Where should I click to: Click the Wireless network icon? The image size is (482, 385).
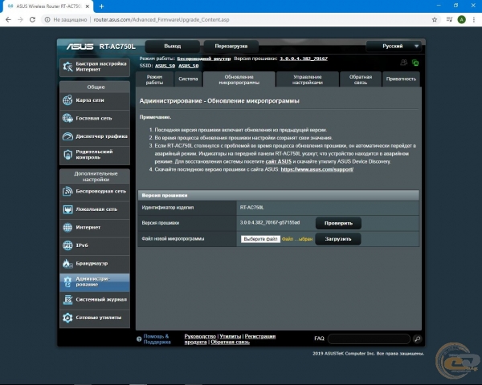pos(67,191)
